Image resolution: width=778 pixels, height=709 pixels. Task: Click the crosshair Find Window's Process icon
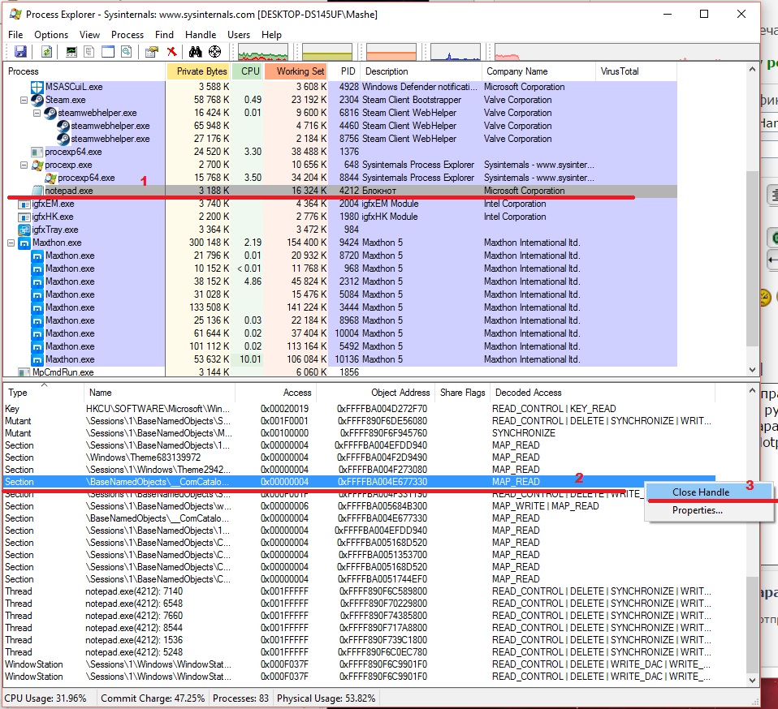coord(215,52)
